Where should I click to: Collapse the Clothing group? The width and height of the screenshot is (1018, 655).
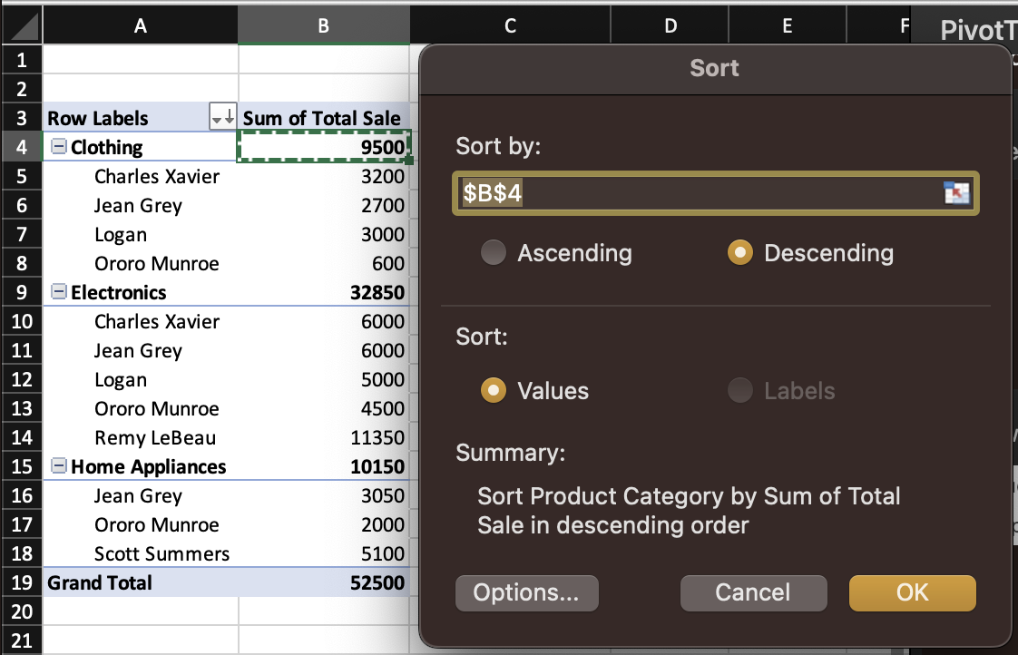pos(58,147)
